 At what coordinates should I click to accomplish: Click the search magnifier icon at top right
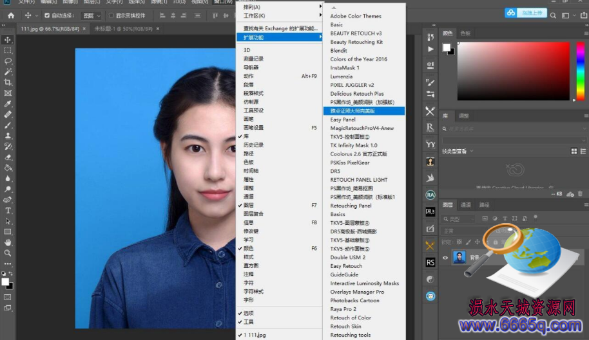click(554, 15)
